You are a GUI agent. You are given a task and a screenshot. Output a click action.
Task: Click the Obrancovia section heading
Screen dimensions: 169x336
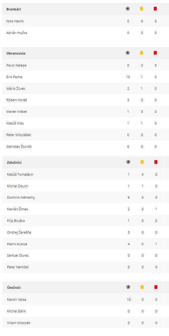[16, 53]
